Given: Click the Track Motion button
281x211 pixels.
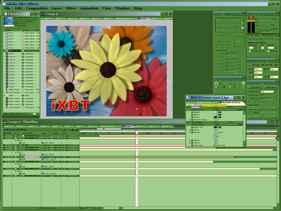Looking at the screenshot, I should coord(255,87).
